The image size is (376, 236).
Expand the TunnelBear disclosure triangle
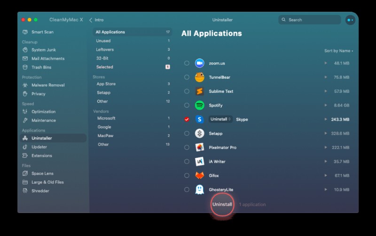[x=326, y=77]
